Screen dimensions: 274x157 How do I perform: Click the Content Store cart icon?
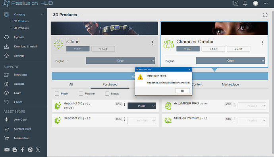point(6,129)
